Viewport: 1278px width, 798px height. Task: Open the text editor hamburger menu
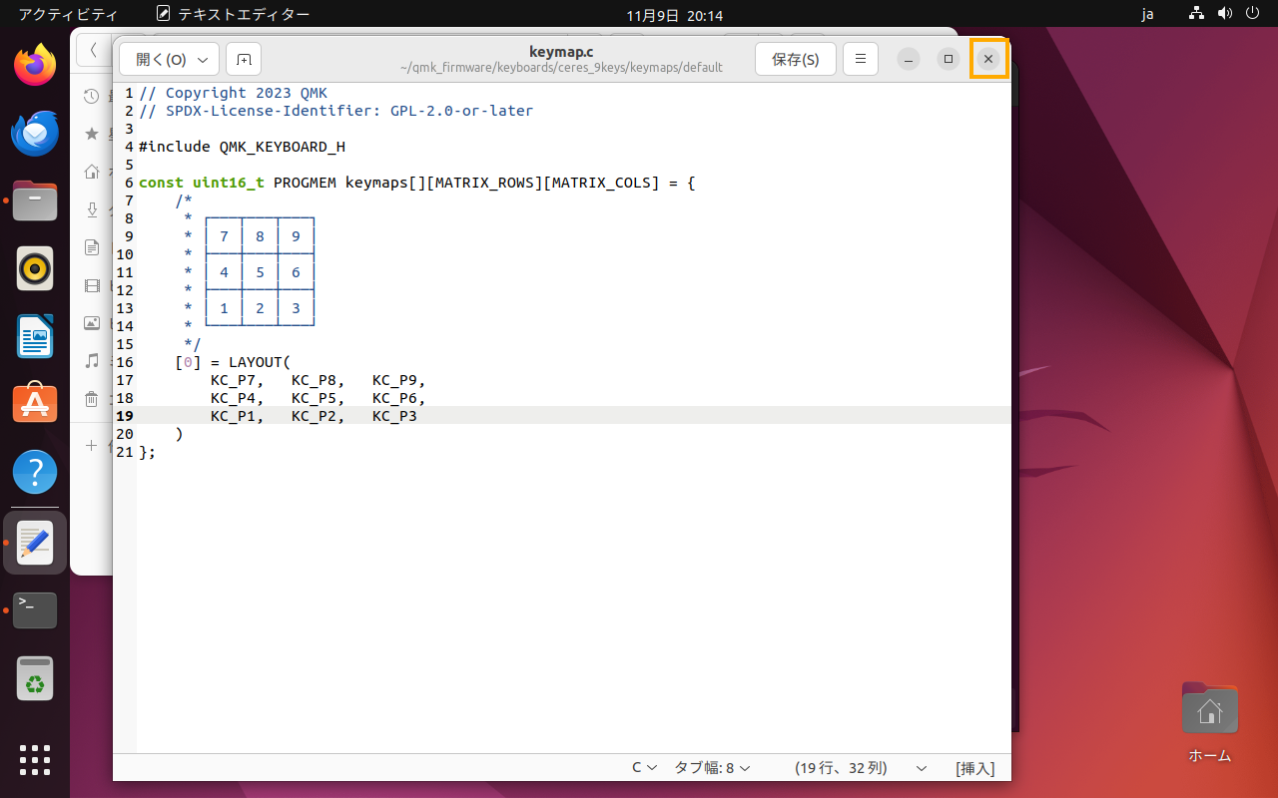coord(861,59)
